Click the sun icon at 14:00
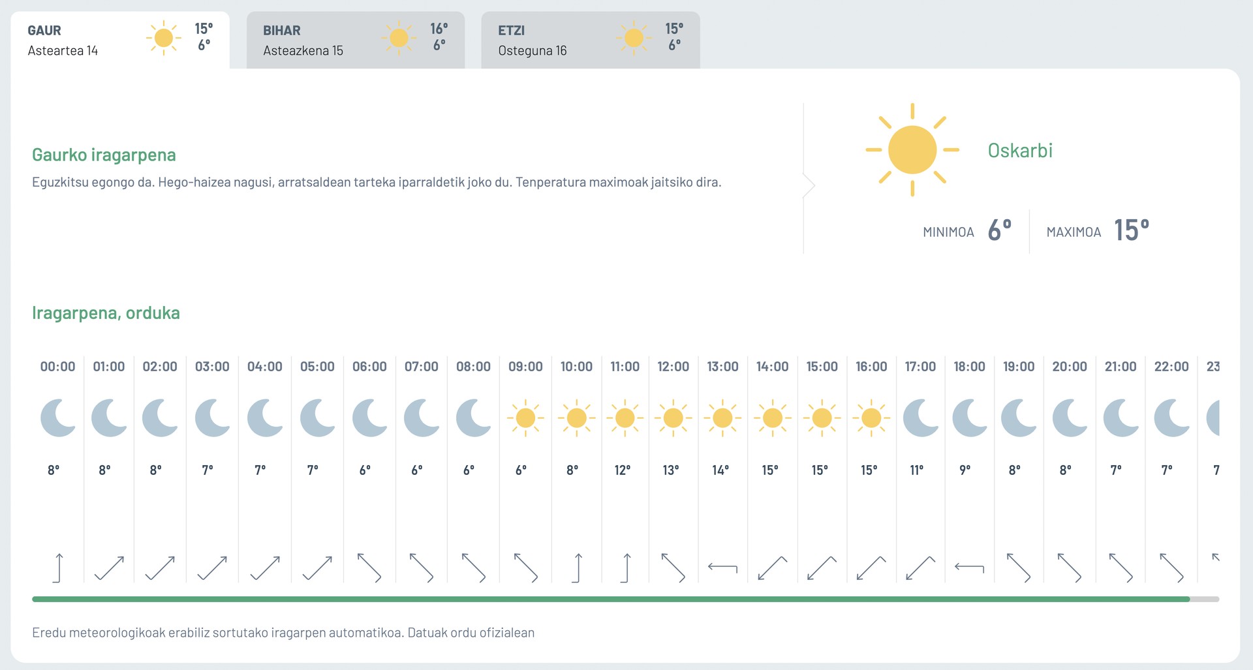This screenshot has height=670, width=1253. (x=773, y=418)
